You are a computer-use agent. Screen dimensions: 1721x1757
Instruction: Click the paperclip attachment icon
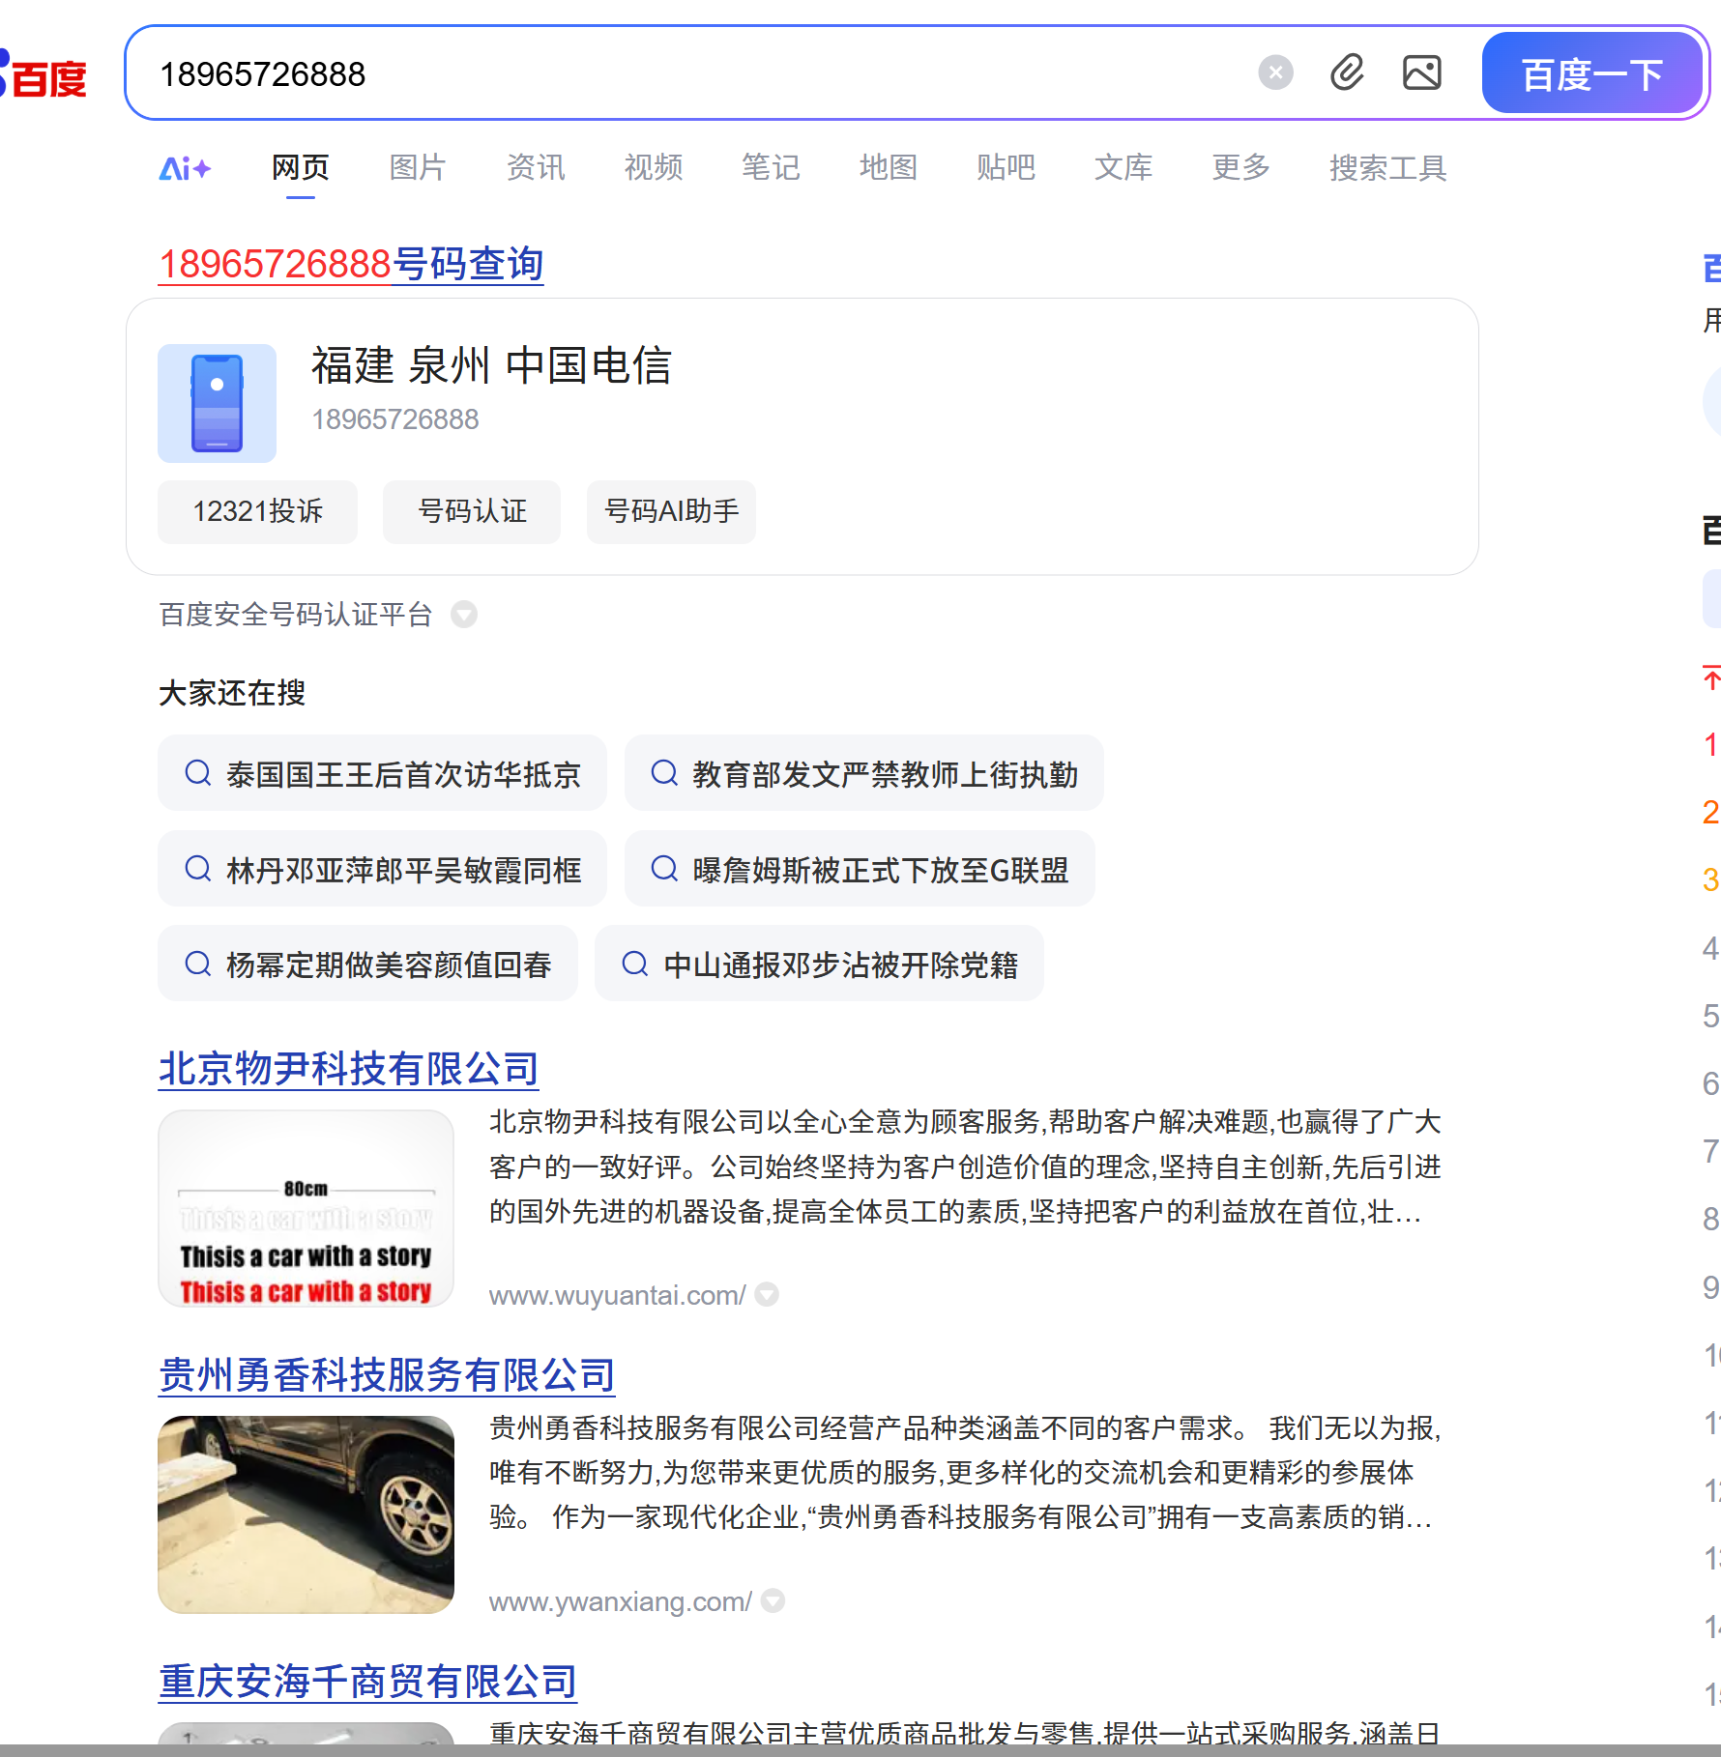coord(1347,72)
